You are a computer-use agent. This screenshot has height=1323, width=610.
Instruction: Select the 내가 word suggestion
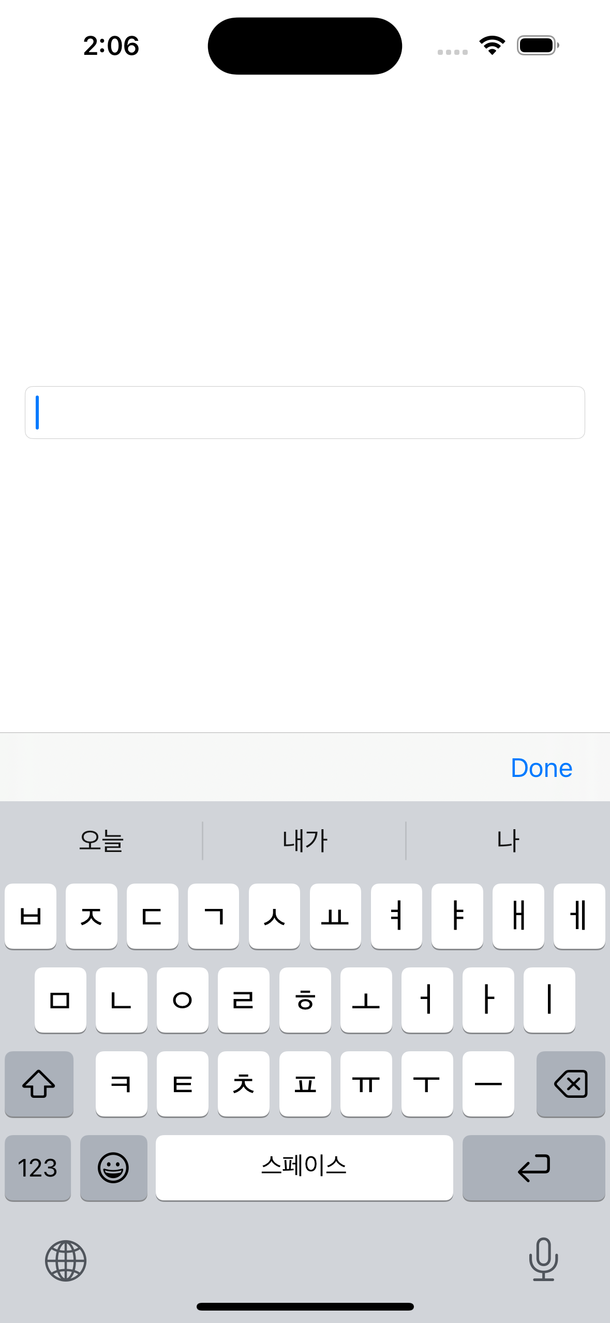(x=305, y=841)
